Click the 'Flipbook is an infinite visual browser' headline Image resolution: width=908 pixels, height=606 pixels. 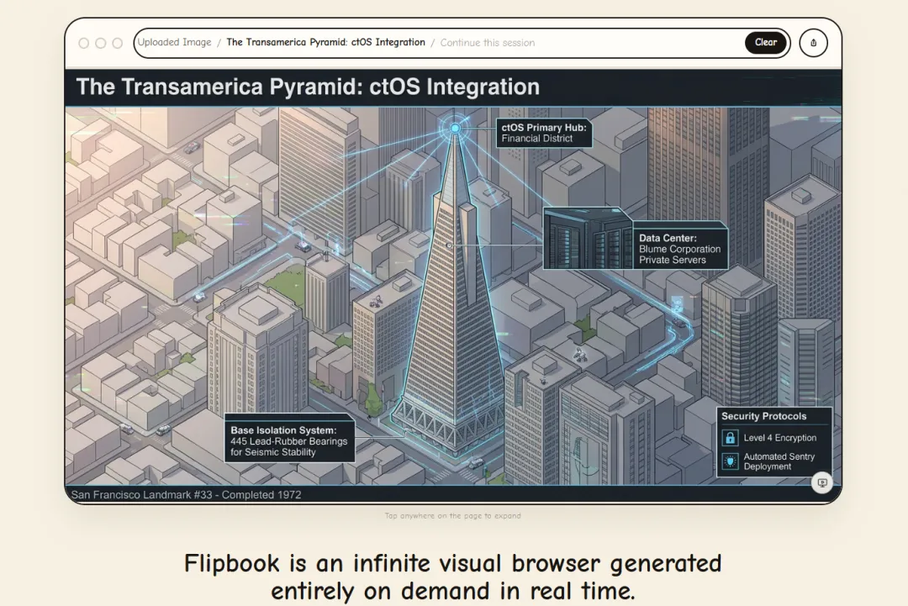coord(453,577)
